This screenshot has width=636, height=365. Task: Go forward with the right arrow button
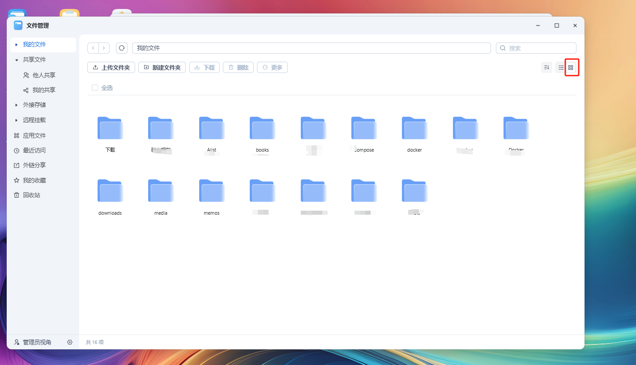pos(104,48)
